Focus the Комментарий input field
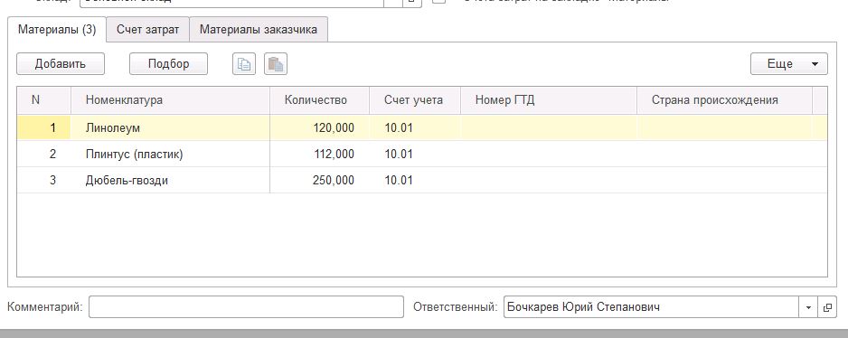 246,307
